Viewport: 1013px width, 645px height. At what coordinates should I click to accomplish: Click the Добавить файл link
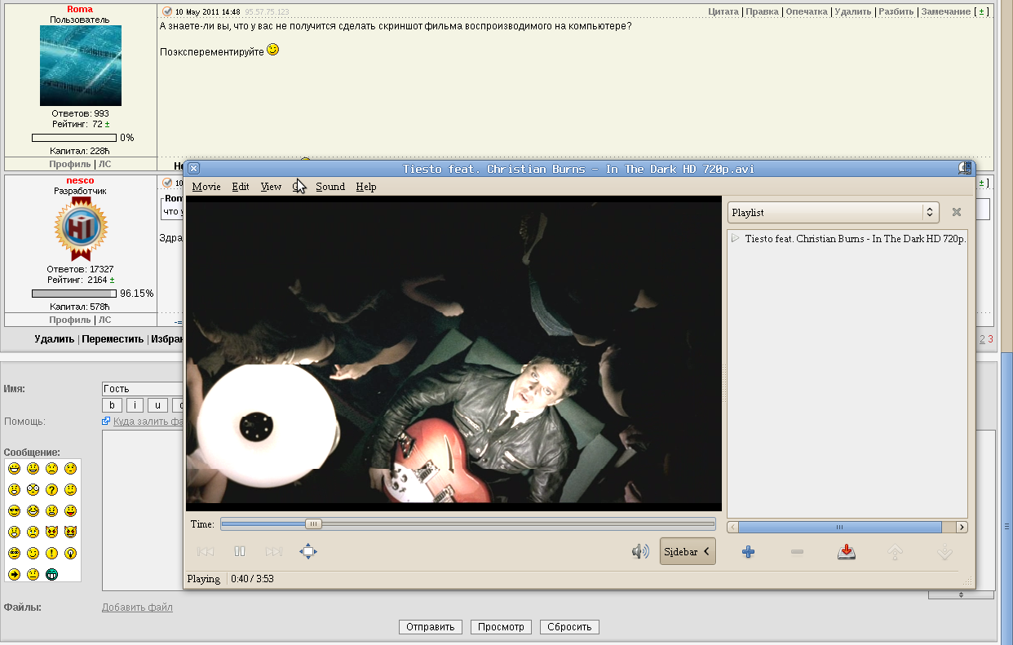(137, 607)
